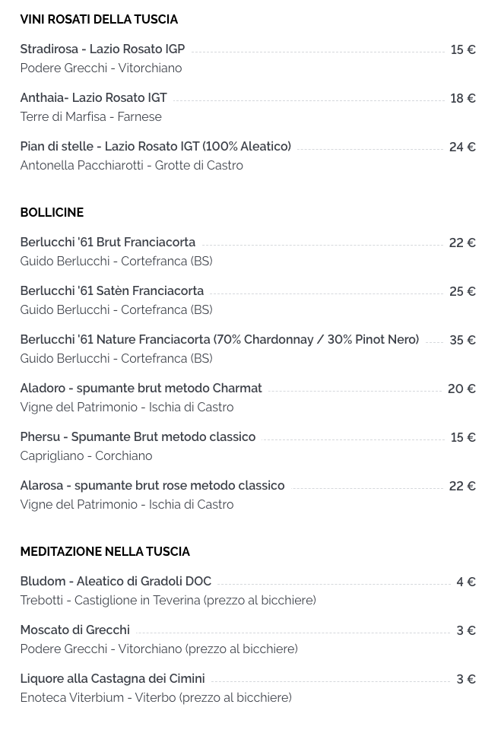Screen dimensions: 501x736
Task: Click Caprigliano - Corchiano producer line
Action: coord(86,455)
